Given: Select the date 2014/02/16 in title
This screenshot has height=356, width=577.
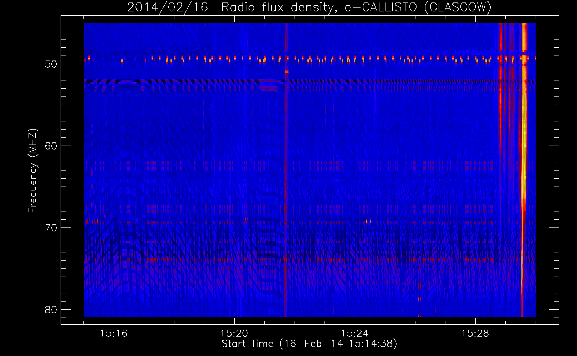Looking at the screenshot, I should (168, 7).
